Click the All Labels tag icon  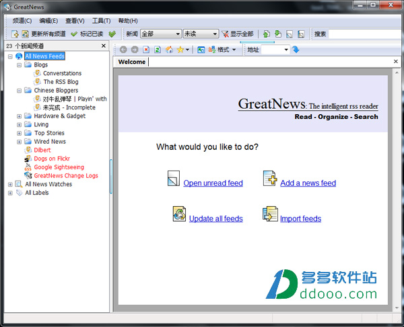click(x=19, y=193)
